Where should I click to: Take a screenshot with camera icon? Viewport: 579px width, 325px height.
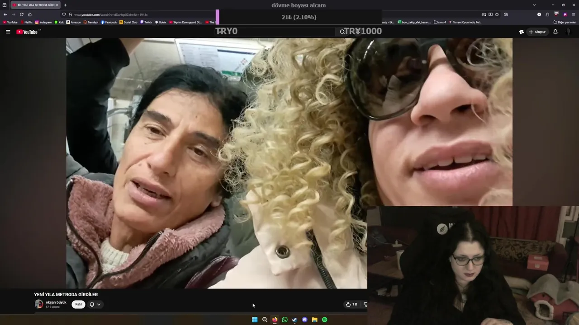click(506, 14)
